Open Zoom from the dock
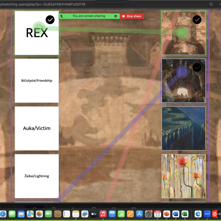The image size is (221, 221). point(207,214)
